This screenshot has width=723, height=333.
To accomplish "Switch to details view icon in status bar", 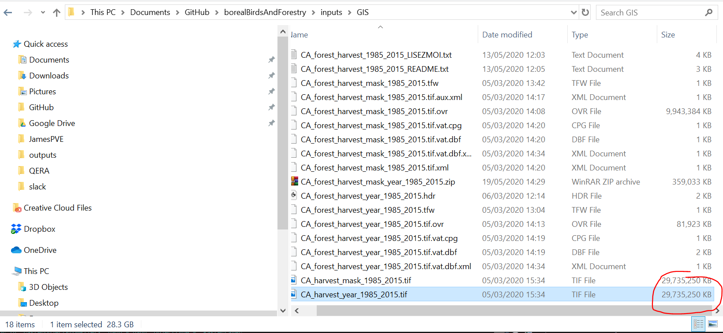I will tap(699, 325).
